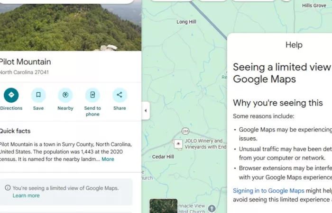Click the Hills Grove map label

point(314,6)
